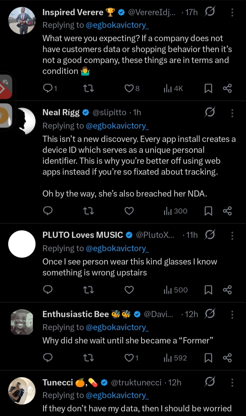Open Tunecci's profile avatar

pos(22,391)
